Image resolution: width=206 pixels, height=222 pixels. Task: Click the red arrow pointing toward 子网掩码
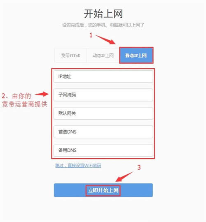(x=42, y=94)
